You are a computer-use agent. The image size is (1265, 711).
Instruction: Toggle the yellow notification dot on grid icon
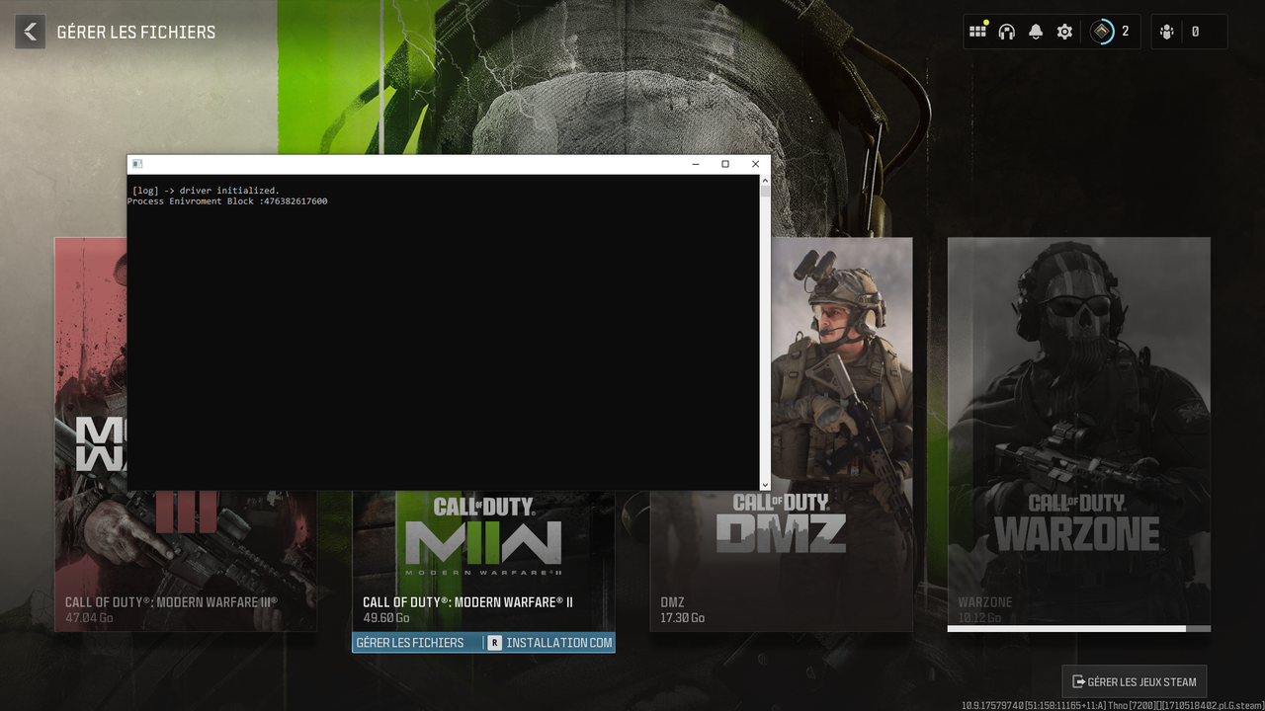986,21
